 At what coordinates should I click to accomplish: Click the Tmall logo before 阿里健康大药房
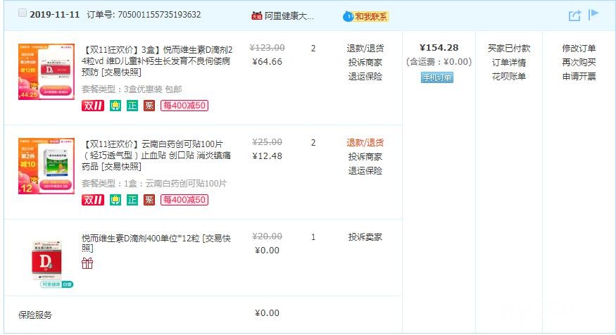click(x=256, y=15)
